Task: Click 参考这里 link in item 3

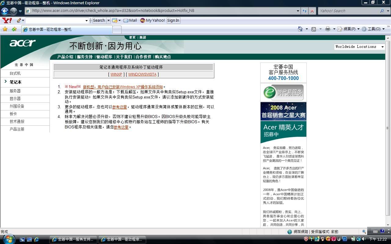Action: 119,107
